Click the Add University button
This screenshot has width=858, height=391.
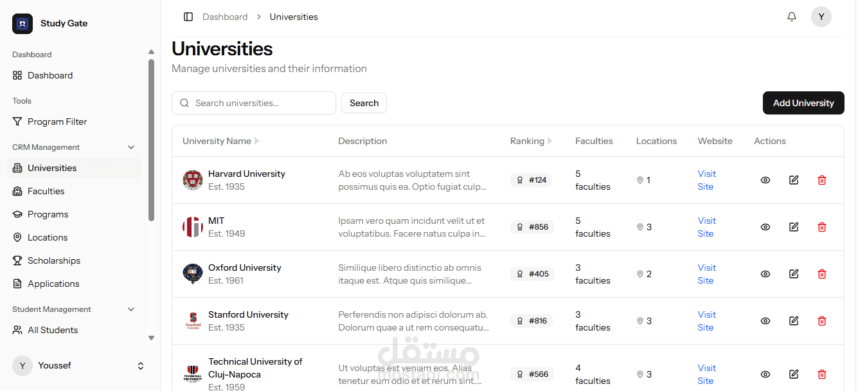click(x=803, y=103)
